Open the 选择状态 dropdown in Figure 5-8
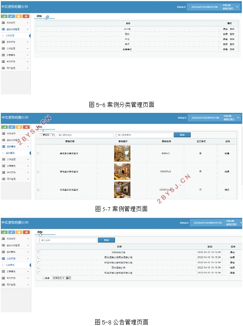 pos(58,278)
